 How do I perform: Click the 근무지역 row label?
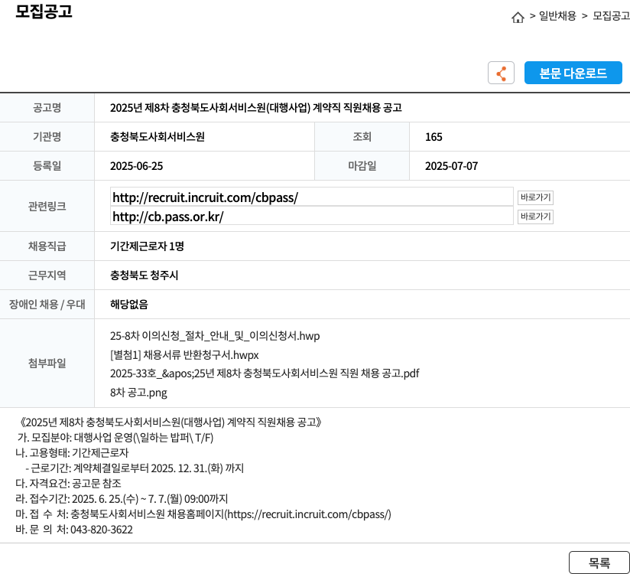point(47,276)
